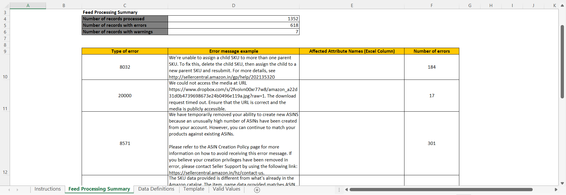Click the horizontal scrollbar thumb
This screenshot has width=566, height=195.
pyautogui.click(x=441, y=190)
